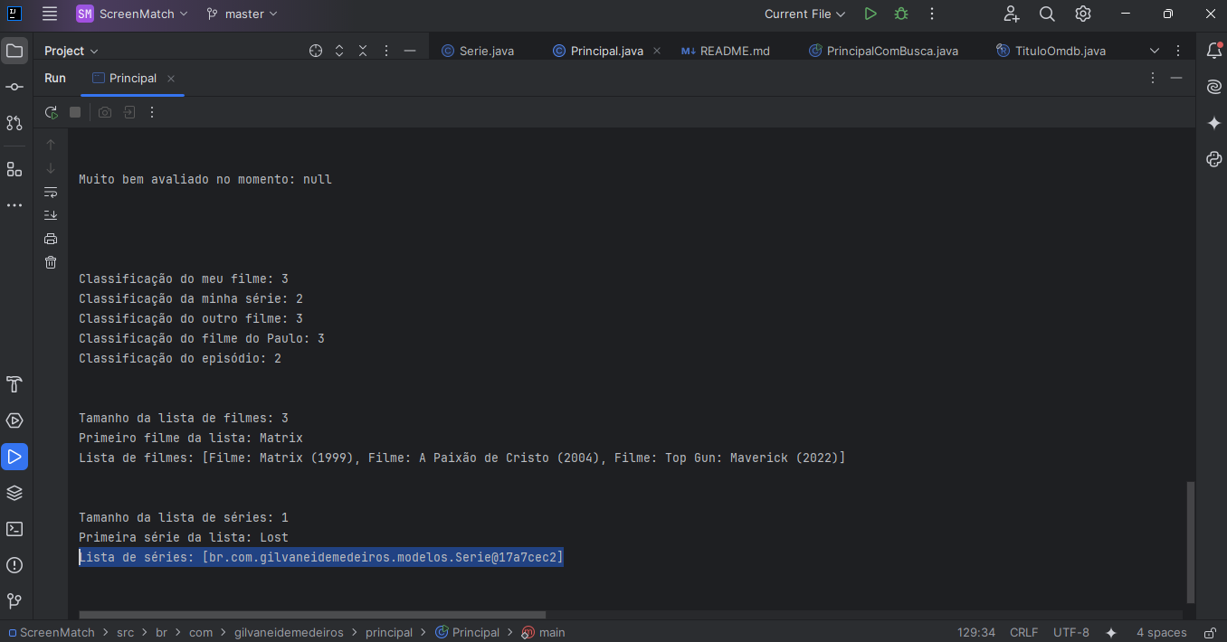Viewport: 1227px width, 642px height.
Task: Open the Structure tool window
Action: click(14, 169)
